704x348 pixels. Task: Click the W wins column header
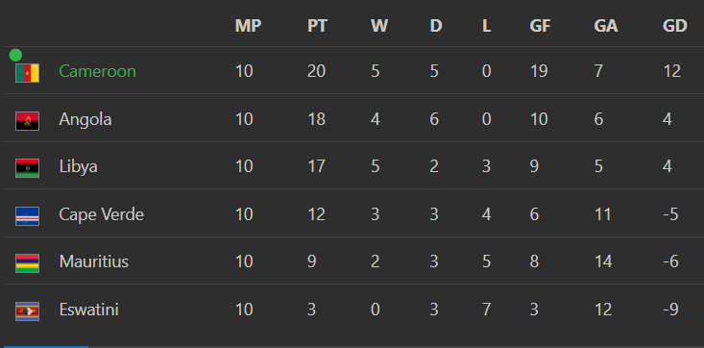tap(379, 26)
